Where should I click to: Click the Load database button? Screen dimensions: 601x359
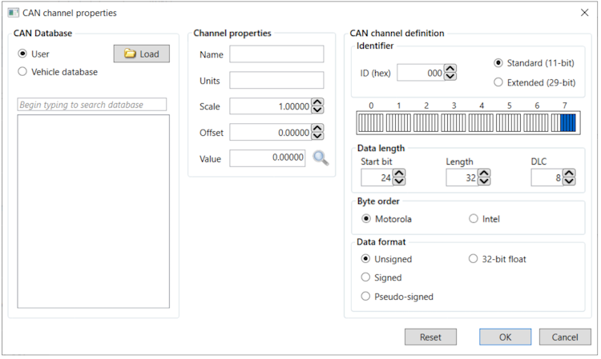pyautogui.click(x=141, y=54)
